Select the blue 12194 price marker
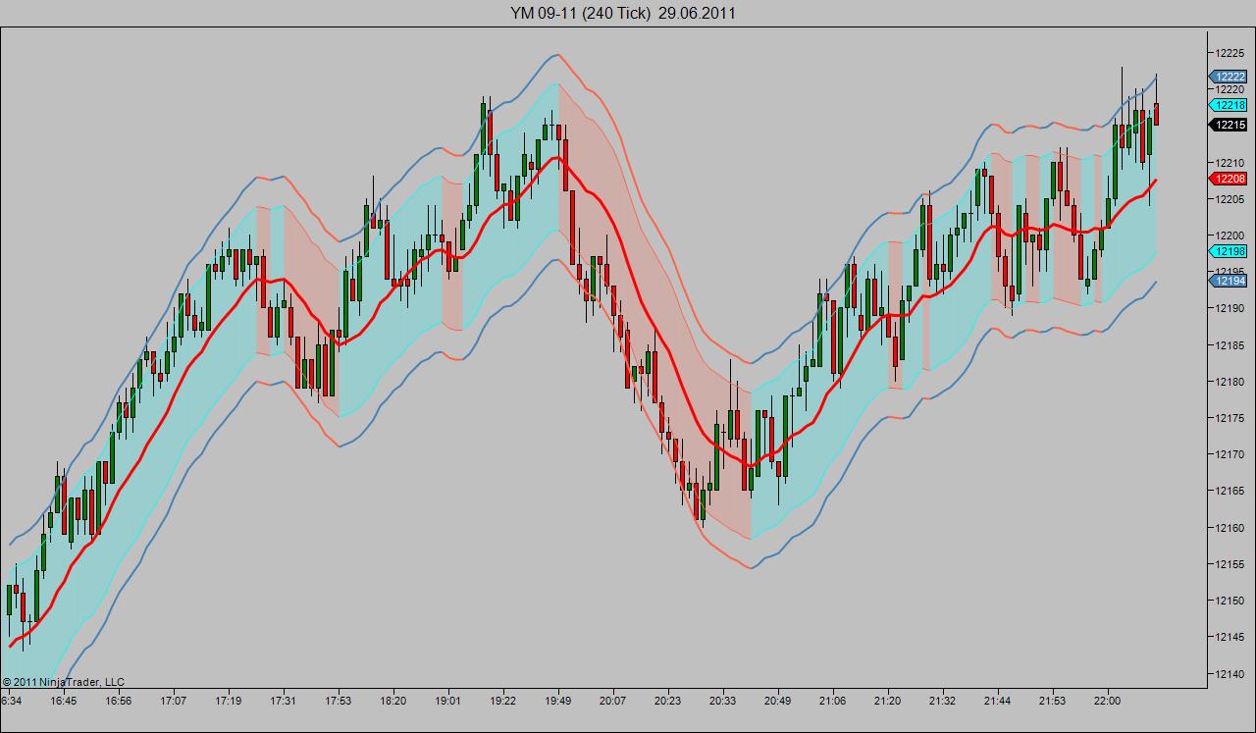1256x733 pixels. pos(1229,281)
